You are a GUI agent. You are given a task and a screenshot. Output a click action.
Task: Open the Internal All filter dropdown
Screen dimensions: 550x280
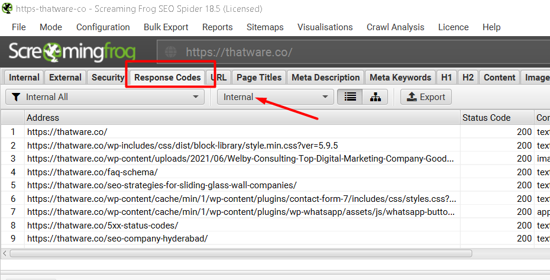[x=105, y=97]
